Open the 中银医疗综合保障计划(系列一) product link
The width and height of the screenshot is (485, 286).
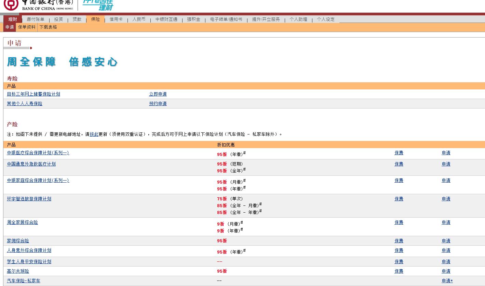pos(38,153)
